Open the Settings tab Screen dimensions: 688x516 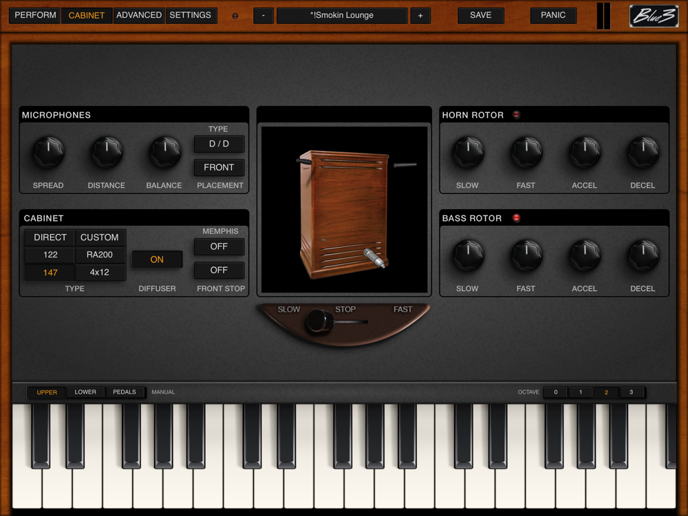pyautogui.click(x=191, y=15)
